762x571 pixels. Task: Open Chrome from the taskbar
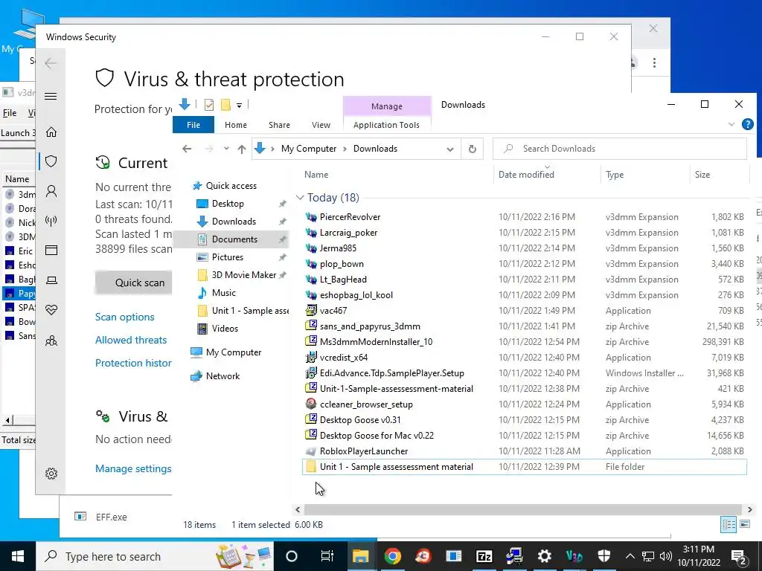click(x=392, y=556)
